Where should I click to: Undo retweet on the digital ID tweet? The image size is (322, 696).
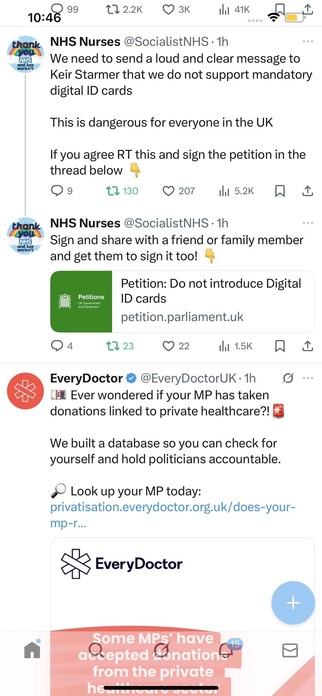point(113,191)
